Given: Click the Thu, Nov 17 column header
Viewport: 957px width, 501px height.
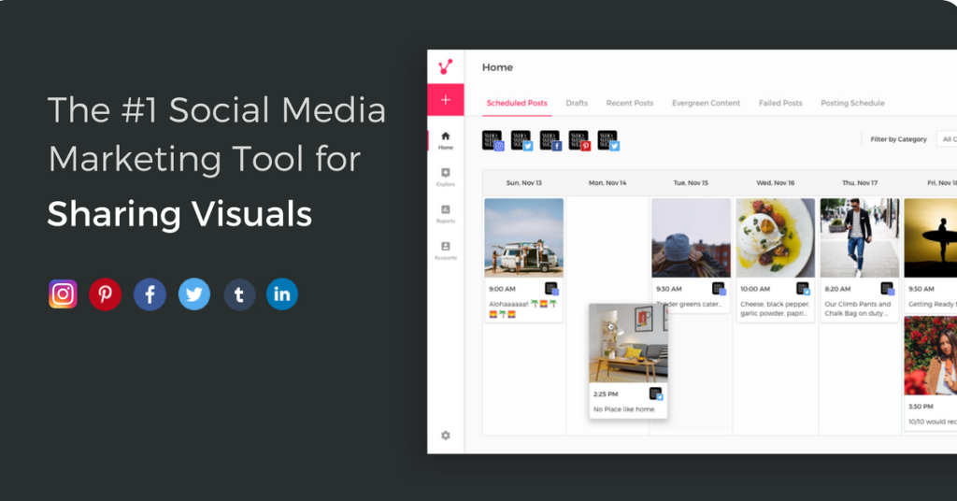Looking at the screenshot, I should click(x=860, y=182).
